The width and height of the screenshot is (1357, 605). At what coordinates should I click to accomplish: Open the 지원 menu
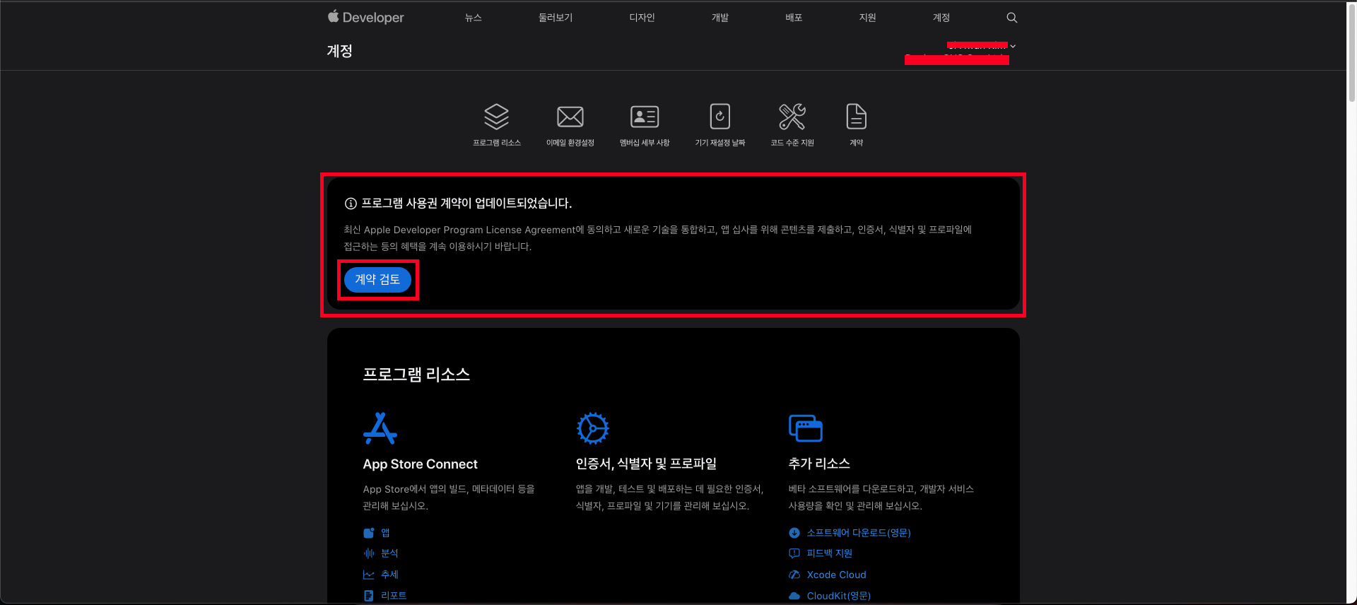pyautogui.click(x=867, y=18)
